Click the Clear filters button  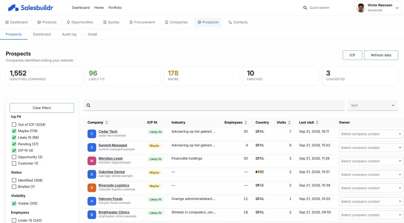click(x=42, y=108)
